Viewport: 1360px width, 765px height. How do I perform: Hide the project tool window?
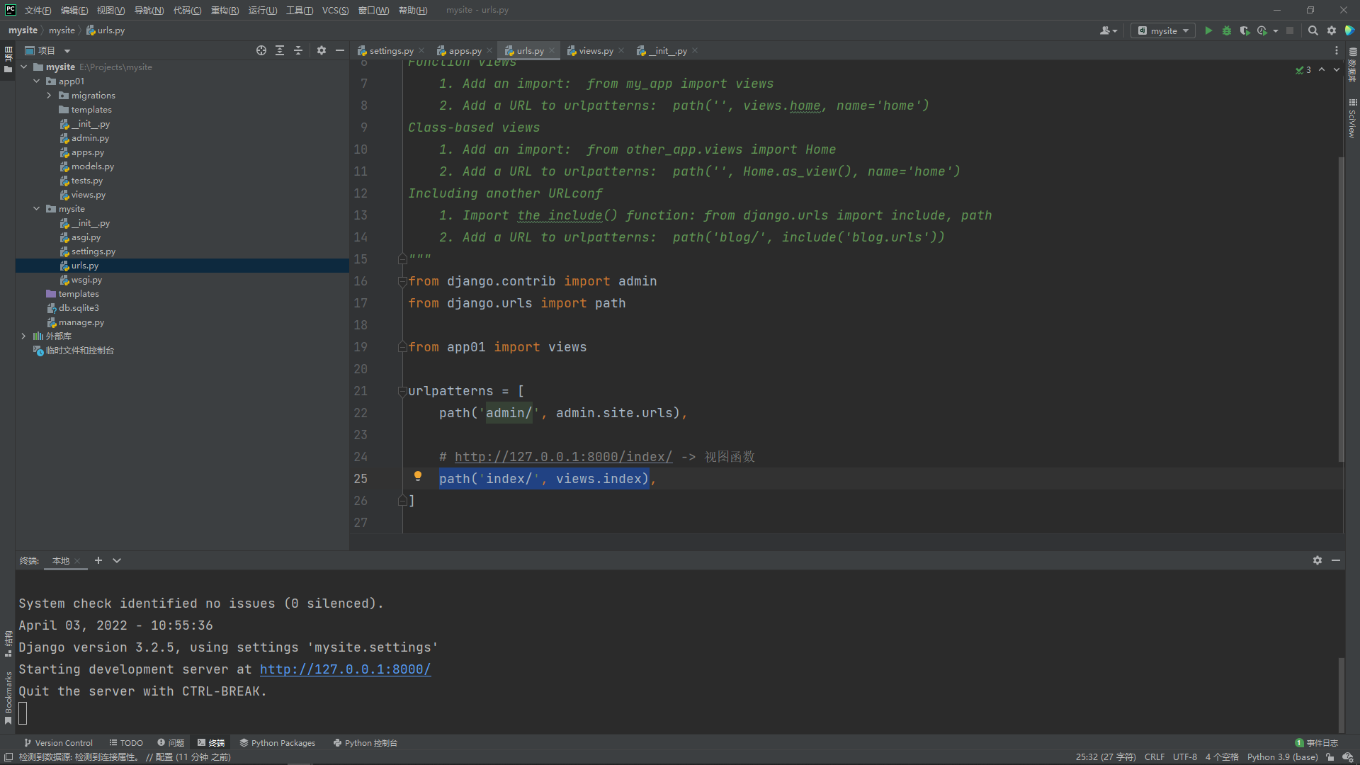click(340, 50)
